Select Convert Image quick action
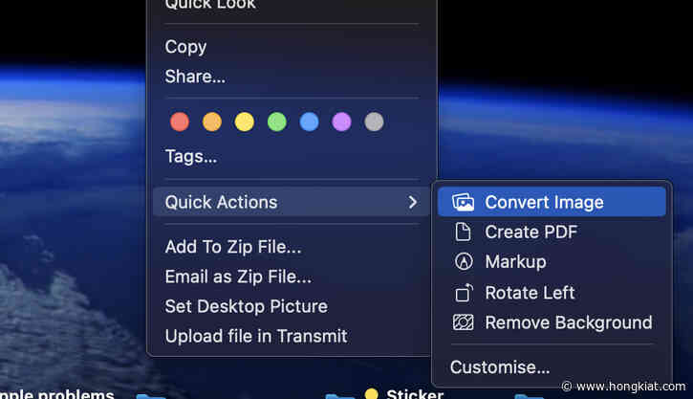Image resolution: width=693 pixels, height=399 pixels. 552,202
